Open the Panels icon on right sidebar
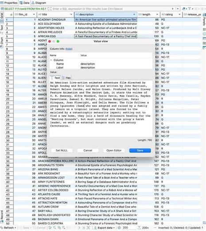 pyautogui.click(x=204, y=15)
